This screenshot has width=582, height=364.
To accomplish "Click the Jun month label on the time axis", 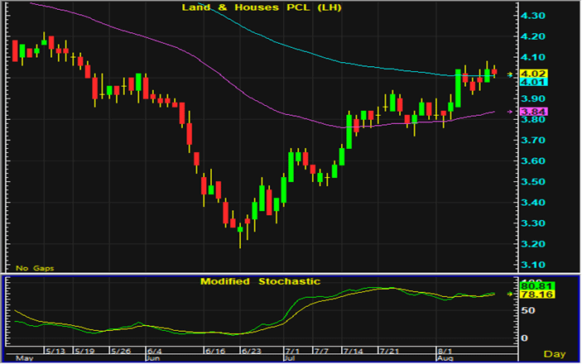I will pos(152,359).
